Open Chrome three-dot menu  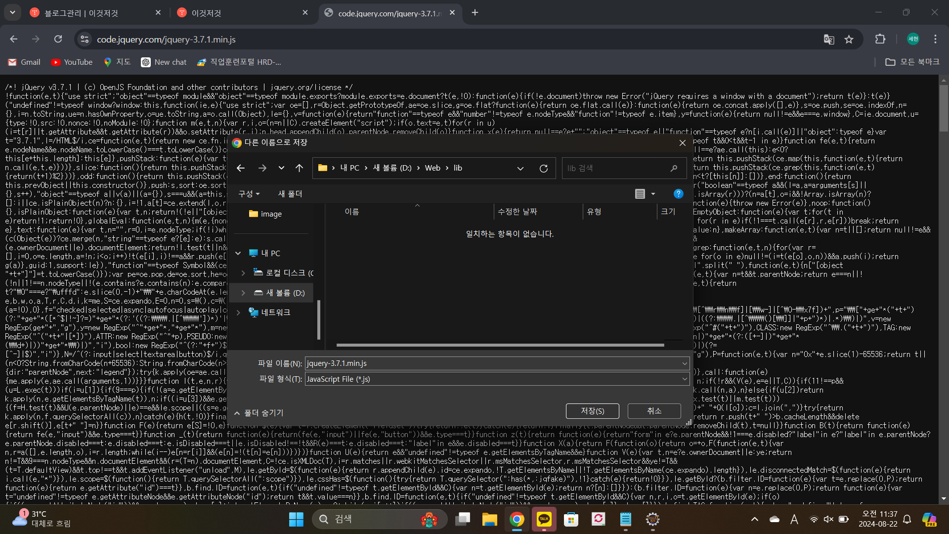(x=935, y=39)
